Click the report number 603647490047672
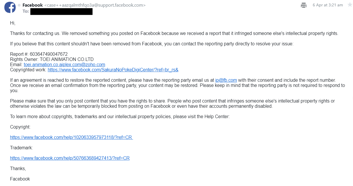The height and width of the screenshot is (186, 353). click(x=49, y=54)
